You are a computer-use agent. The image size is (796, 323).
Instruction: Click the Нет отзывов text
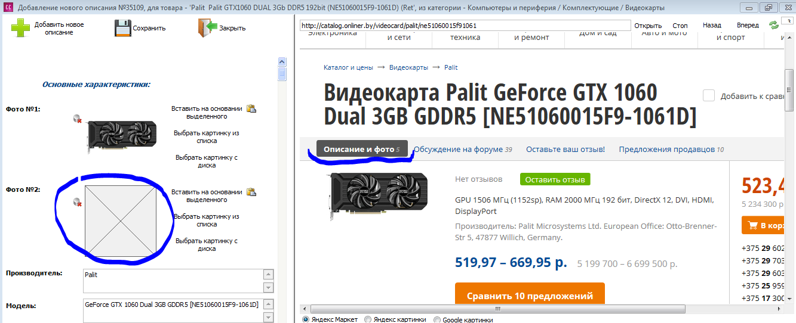coord(479,179)
